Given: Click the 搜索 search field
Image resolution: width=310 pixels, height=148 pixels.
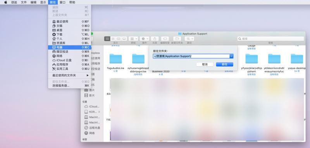Looking at the screenshot, I should coord(270,39).
